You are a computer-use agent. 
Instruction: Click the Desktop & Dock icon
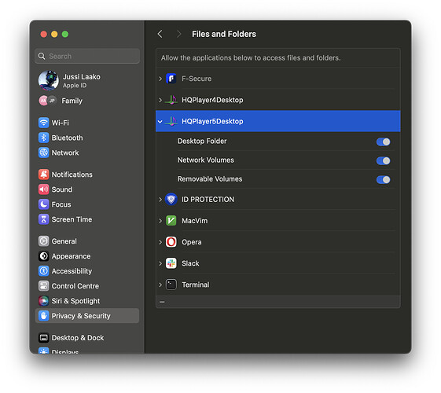coord(43,338)
